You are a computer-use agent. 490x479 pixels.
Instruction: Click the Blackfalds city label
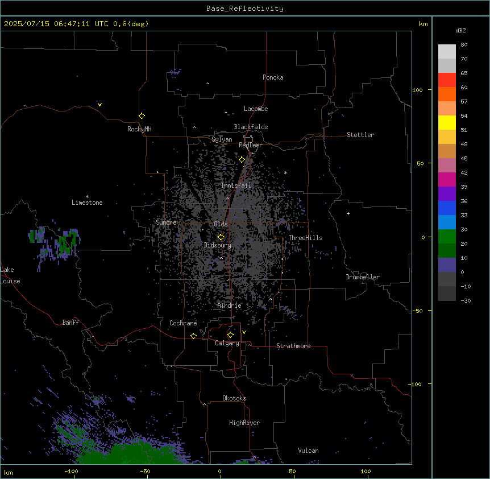click(x=251, y=127)
